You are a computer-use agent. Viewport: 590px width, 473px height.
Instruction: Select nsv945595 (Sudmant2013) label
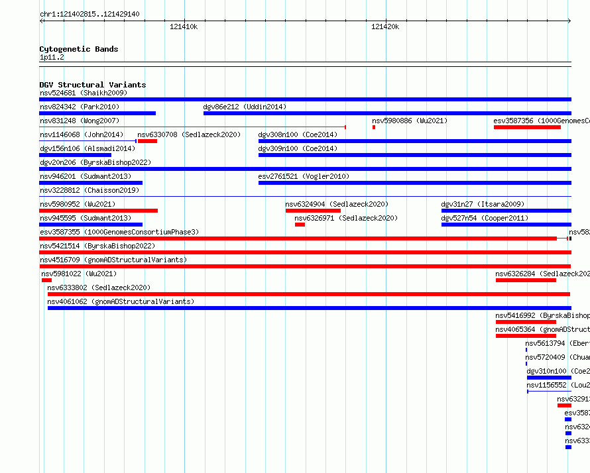pos(86,218)
